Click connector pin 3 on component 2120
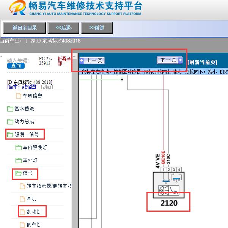 174,170
